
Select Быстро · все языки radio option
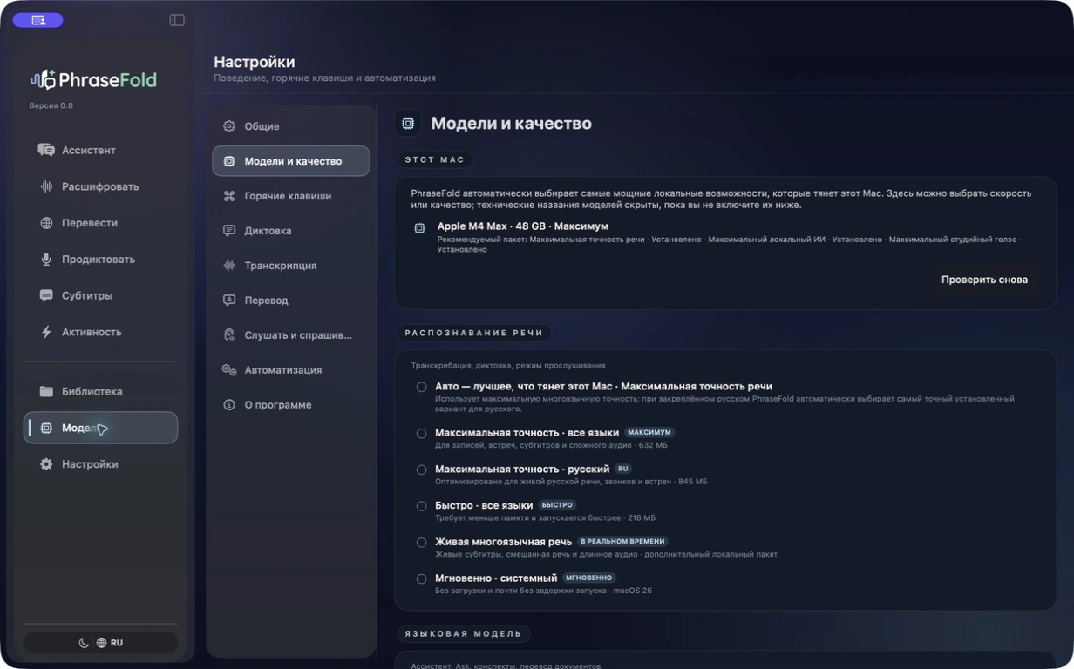pos(421,506)
